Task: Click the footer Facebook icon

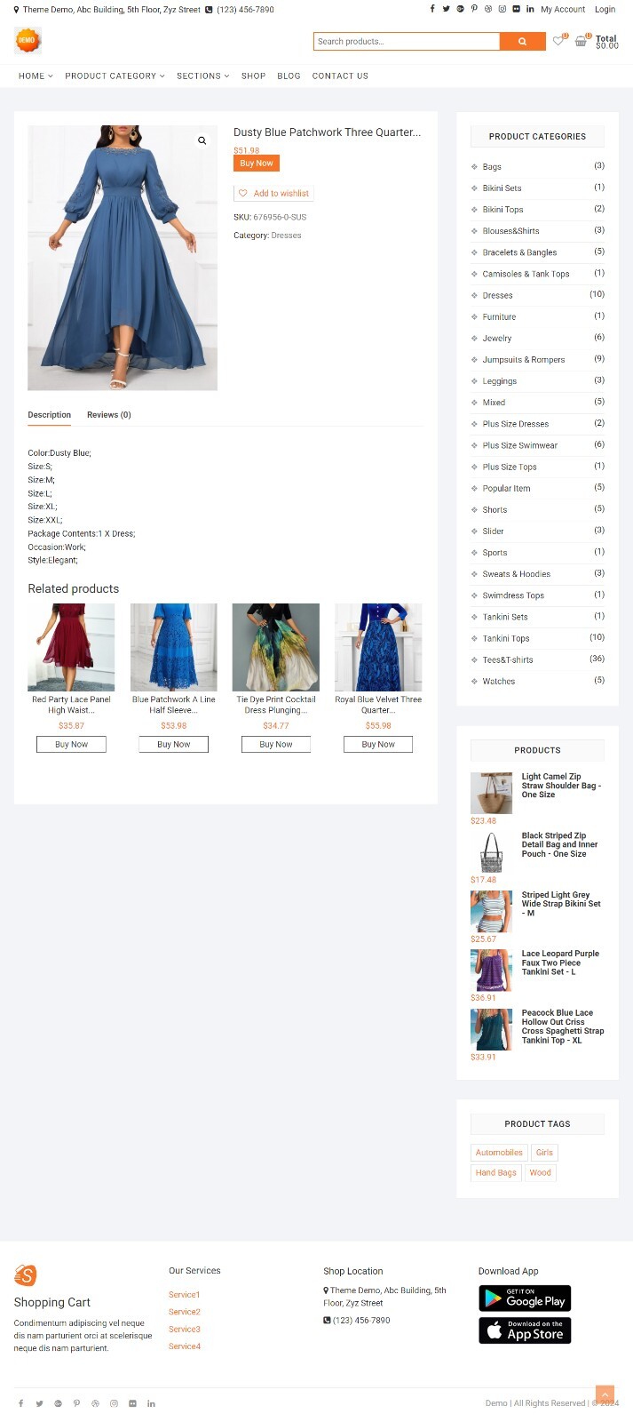Action: point(20,1403)
